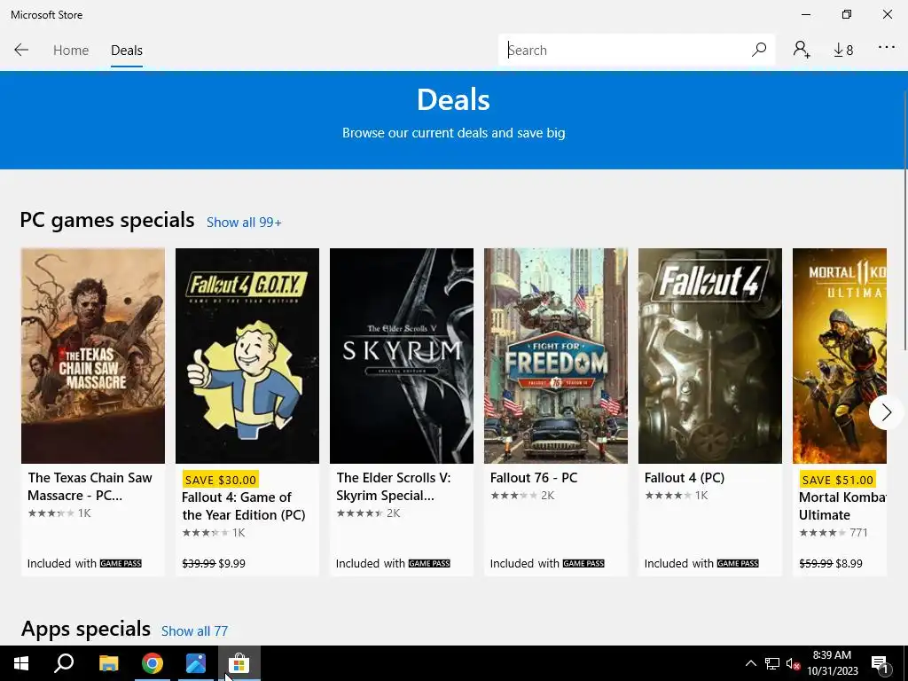The image size is (908, 681).
Task: Click star rating of Fallout 76 - PC
Action: (513, 495)
